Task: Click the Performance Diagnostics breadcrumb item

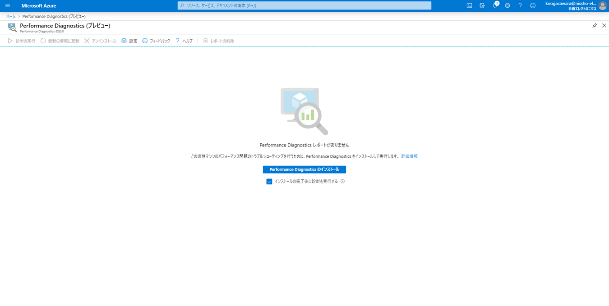Action: pos(54,16)
